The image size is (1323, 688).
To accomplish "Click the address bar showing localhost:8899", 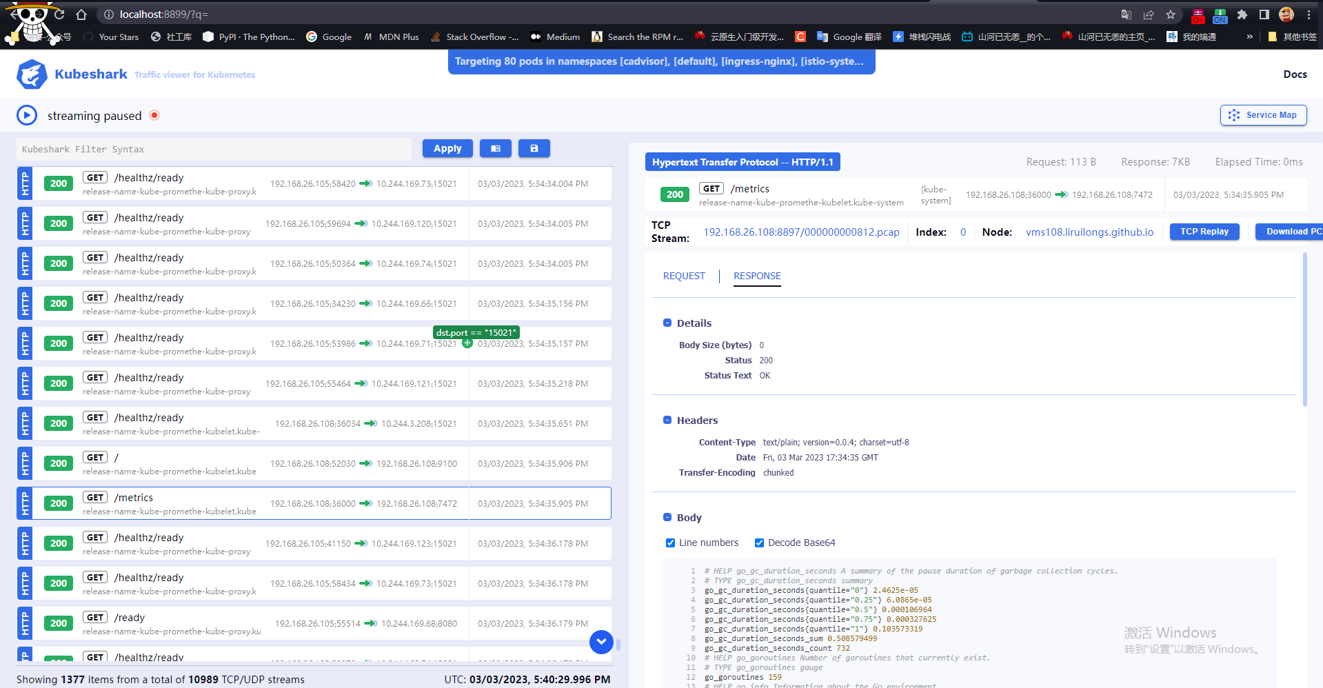I will tap(607, 14).
